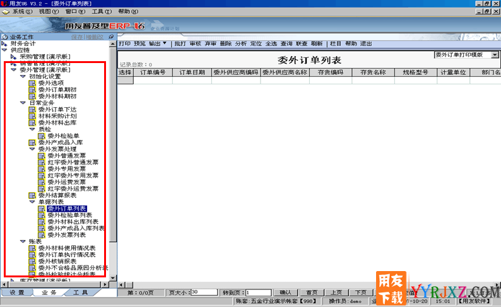Open the 红字委外专用发票 tree icon
The image size is (501, 307).
[42, 175]
